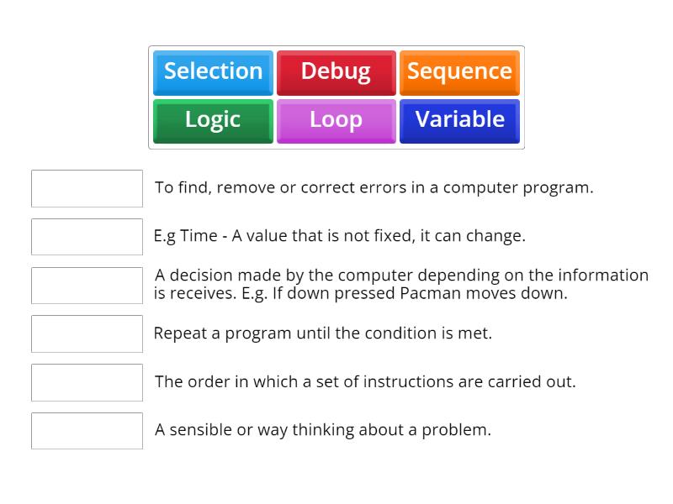Click the orange Sequence color swatch
The height and width of the screenshot is (504, 673).
[x=459, y=72]
